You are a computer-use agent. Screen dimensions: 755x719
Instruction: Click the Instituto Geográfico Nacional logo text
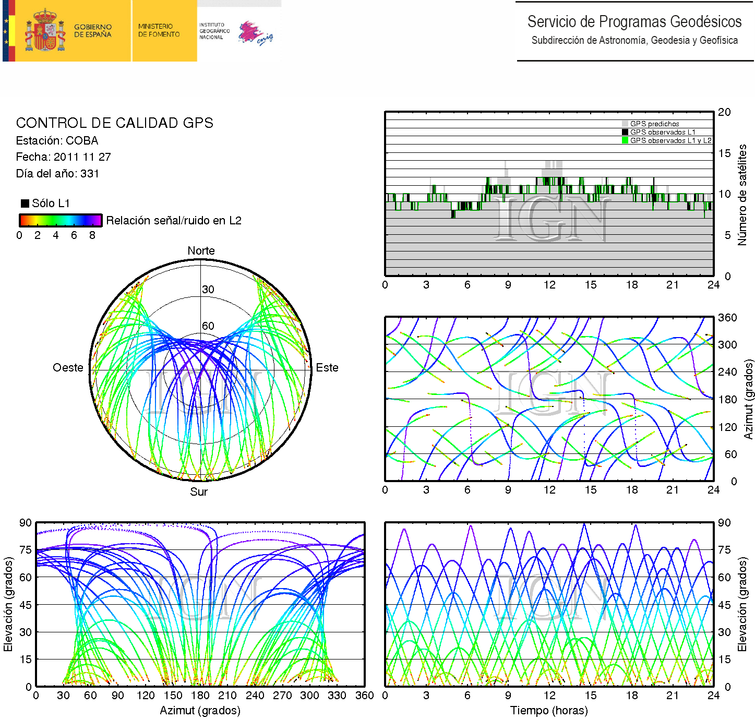click(214, 31)
